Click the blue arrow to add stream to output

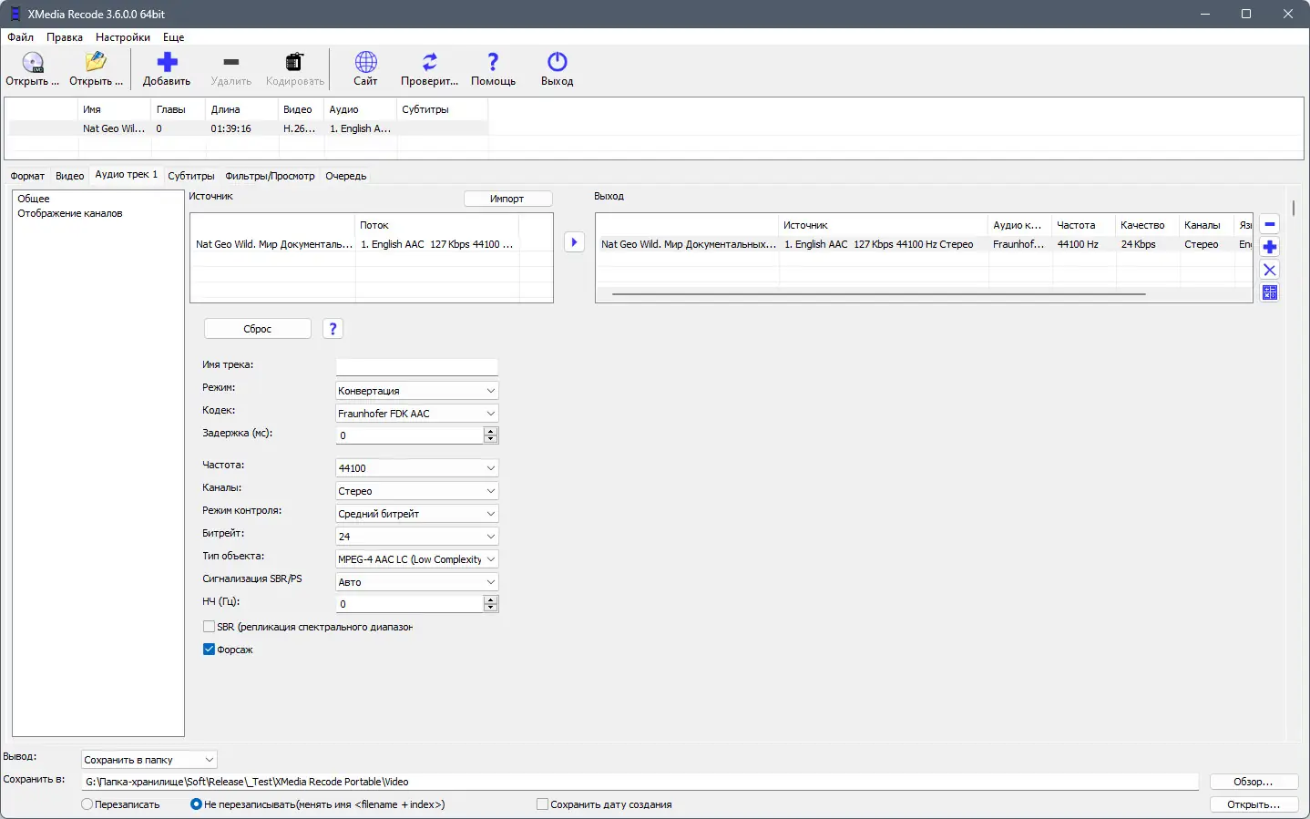[574, 242]
